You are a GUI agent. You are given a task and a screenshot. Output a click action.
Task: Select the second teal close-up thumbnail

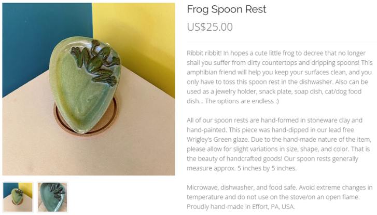52,197
